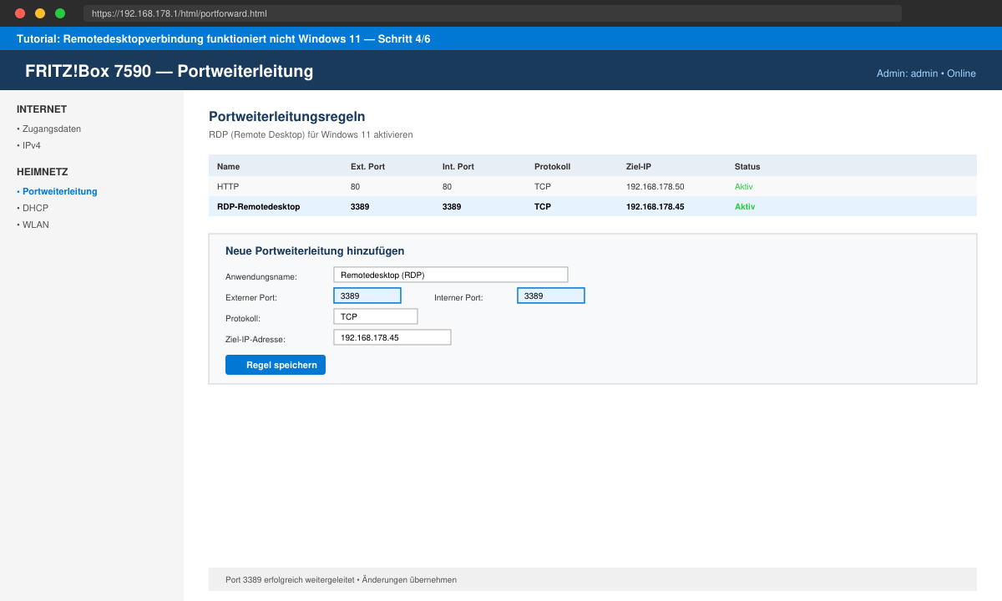
Task: Click the Regel speichern button
Action: point(276,365)
